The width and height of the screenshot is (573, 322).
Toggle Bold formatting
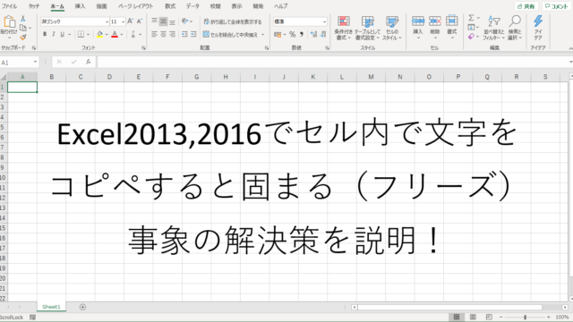pyautogui.click(x=45, y=34)
